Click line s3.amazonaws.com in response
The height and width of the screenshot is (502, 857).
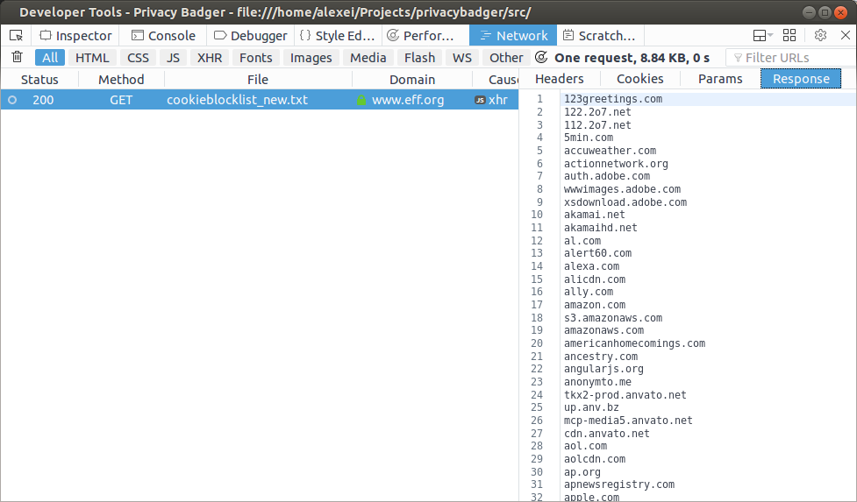point(612,318)
